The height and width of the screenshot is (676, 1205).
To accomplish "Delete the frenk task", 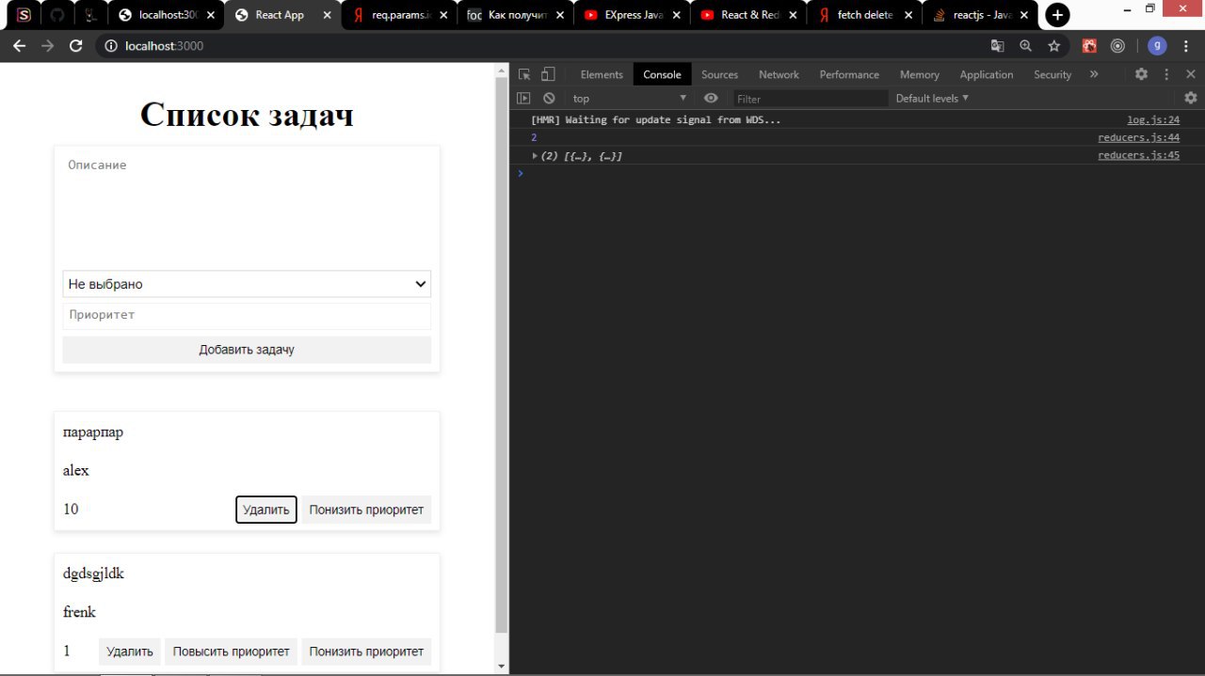I will click(130, 652).
